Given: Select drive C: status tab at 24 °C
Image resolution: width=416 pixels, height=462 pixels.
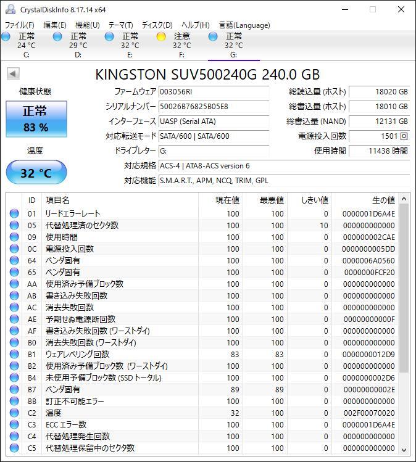Looking at the screenshot, I should tap(27, 45).
